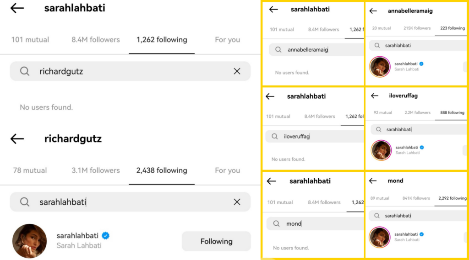Image resolution: width=469 pixels, height=260 pixels.
Task: Click the search icon in the mond query box
Action: pos(277,223)
